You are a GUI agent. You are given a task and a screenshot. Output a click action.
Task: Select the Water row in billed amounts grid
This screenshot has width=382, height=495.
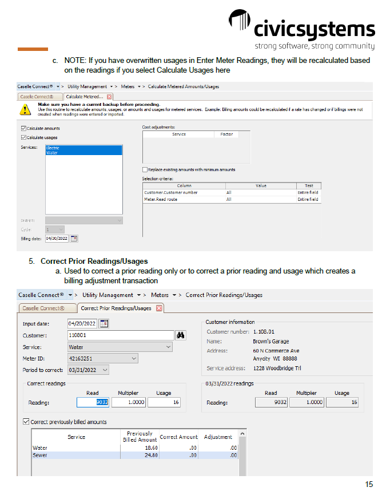click(135, 448)
